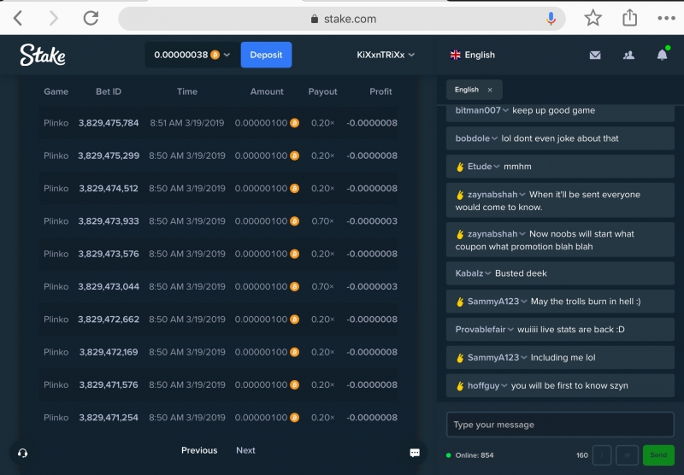Click Kabalz's 'Busted deek' message
The image size is (684, 475).
pos(521,273)
